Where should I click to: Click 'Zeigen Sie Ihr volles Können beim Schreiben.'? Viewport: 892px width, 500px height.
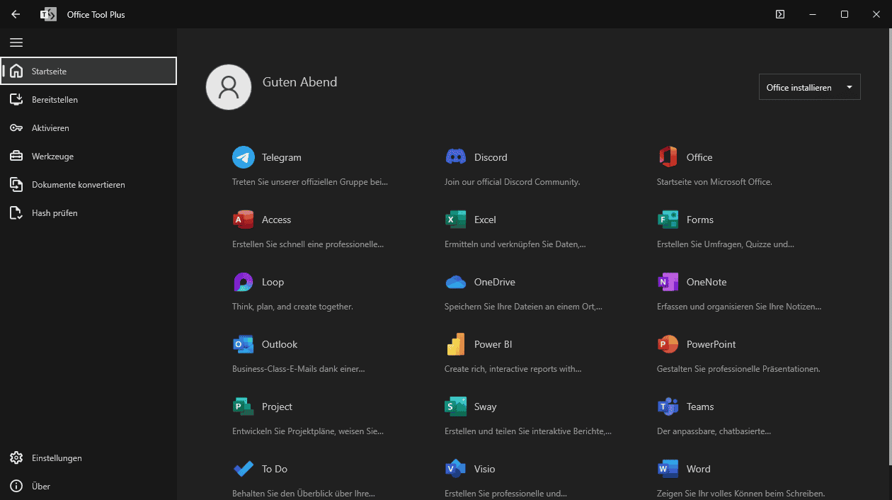pyautogui.click(x=741, y=494)
